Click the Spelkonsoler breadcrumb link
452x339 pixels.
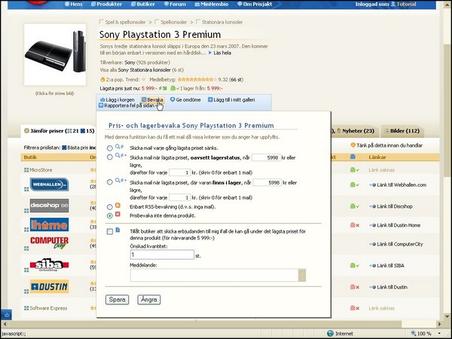(x=173, y=22)
